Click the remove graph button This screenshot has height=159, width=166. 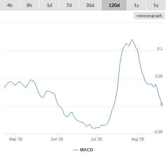(149, 16)
